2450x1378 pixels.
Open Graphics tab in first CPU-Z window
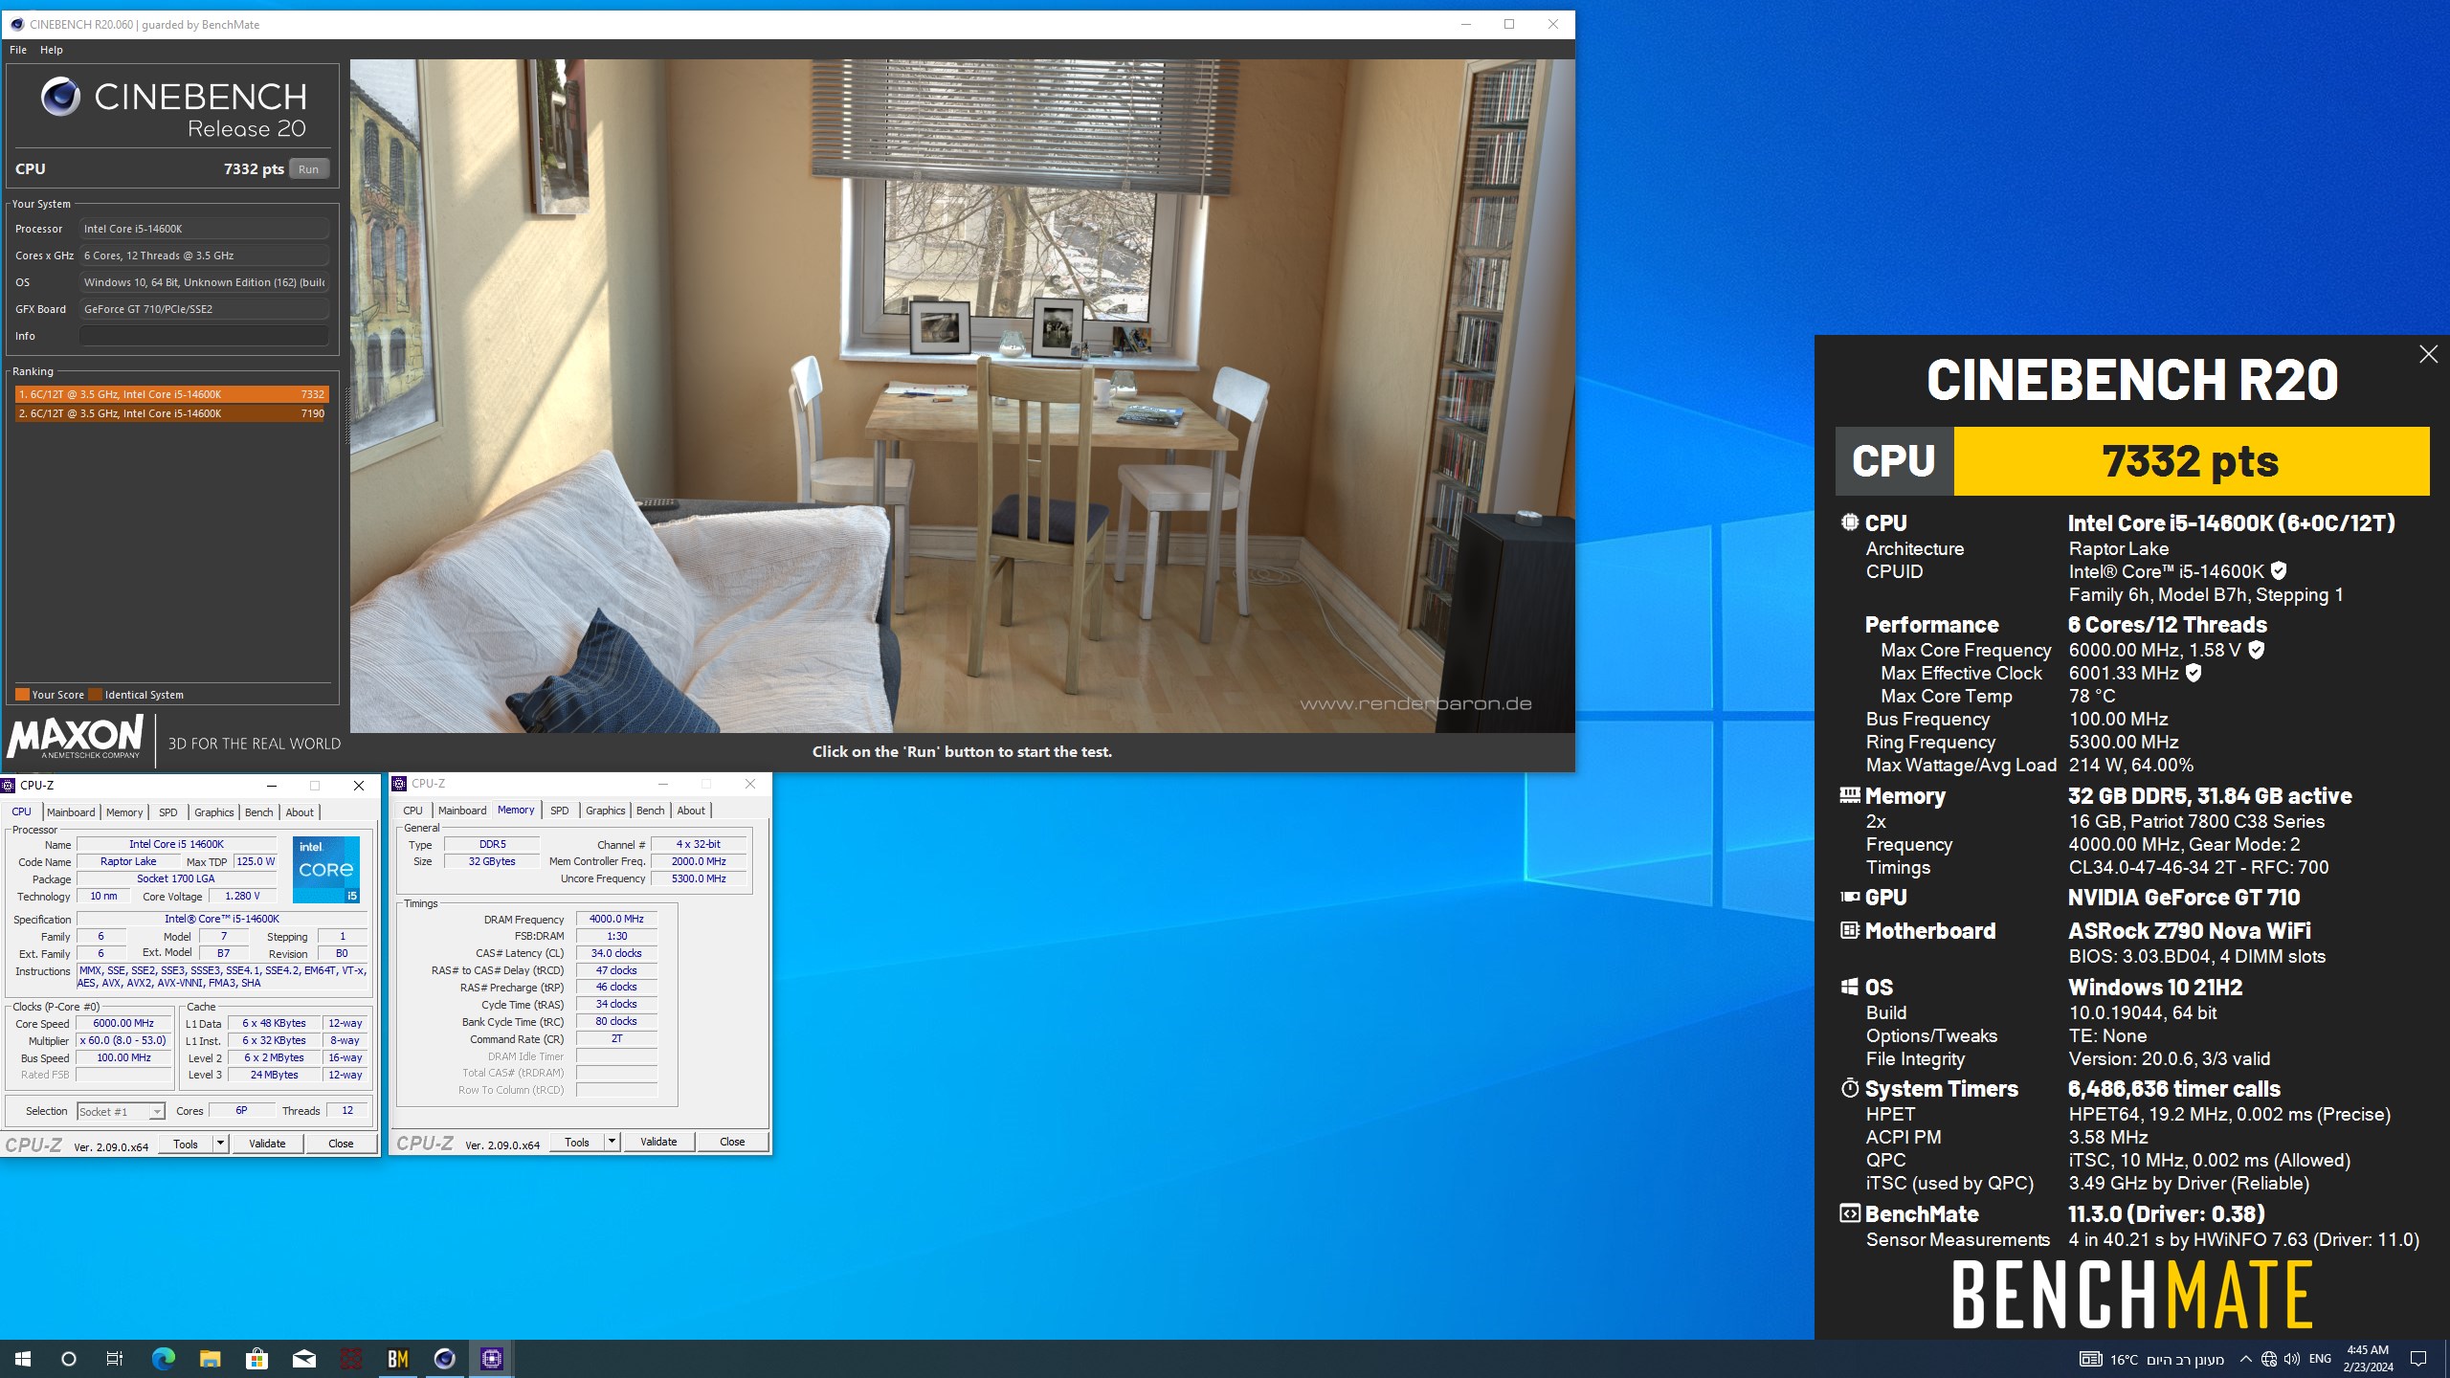point(213,812)
